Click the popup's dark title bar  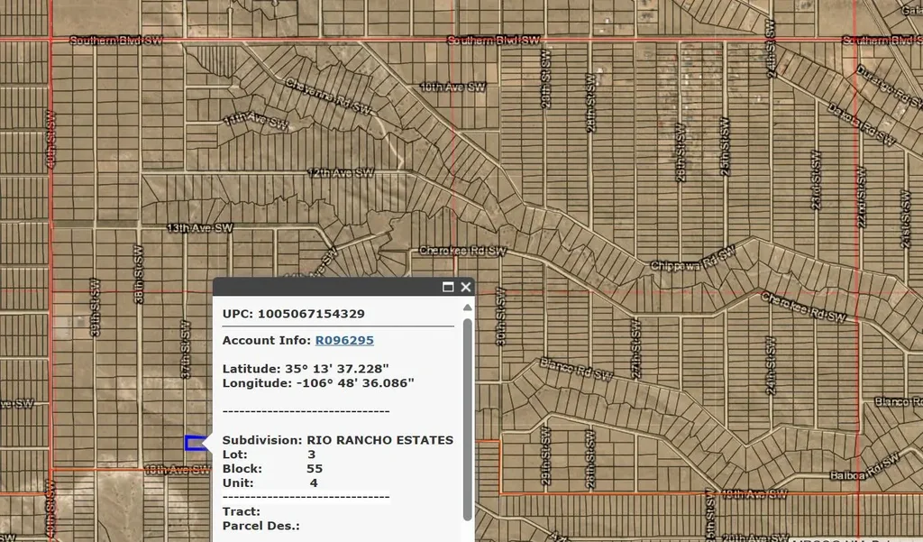point(324,287)
